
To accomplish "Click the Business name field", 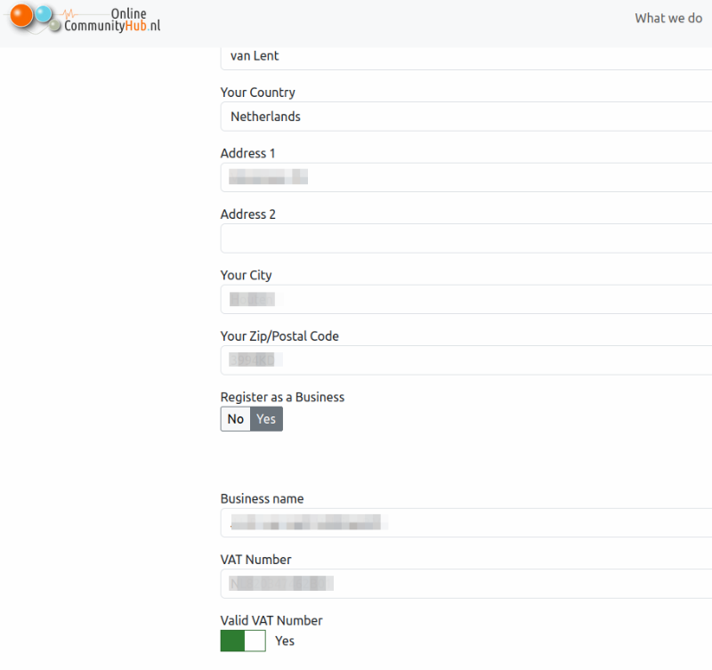I will click(x=465, y=523).
